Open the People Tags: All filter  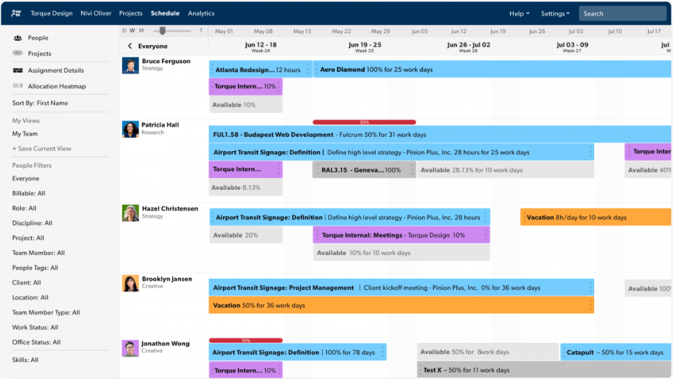[35, 267]
